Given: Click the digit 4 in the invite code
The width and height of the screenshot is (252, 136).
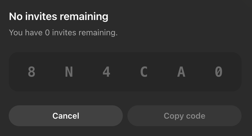Looking at the screenshot, I should tap(106, 72).
